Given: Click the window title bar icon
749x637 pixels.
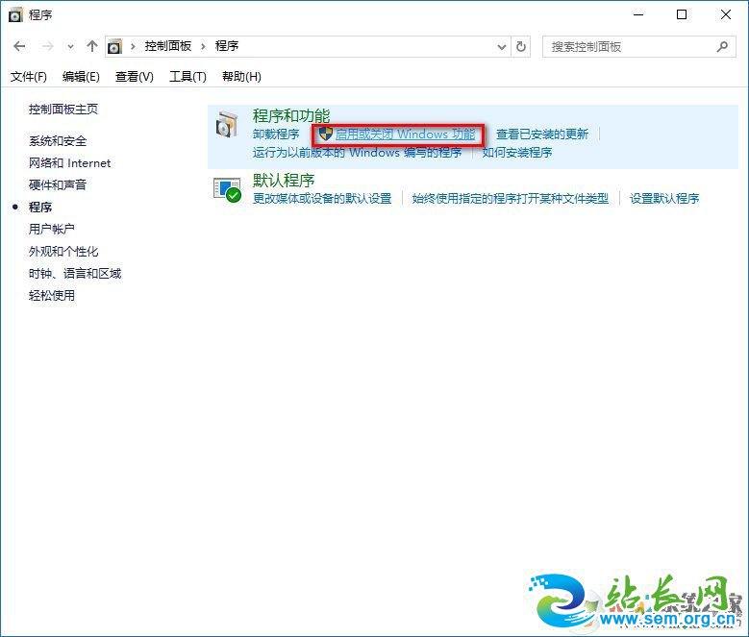Looking at the screenshot, I should (15, 15).
